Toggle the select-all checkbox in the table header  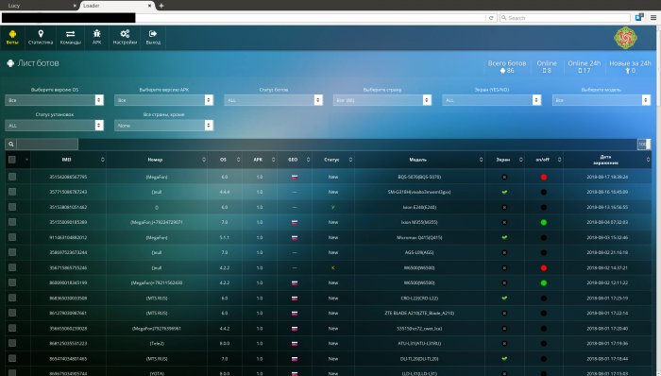[x=11, y=160]
